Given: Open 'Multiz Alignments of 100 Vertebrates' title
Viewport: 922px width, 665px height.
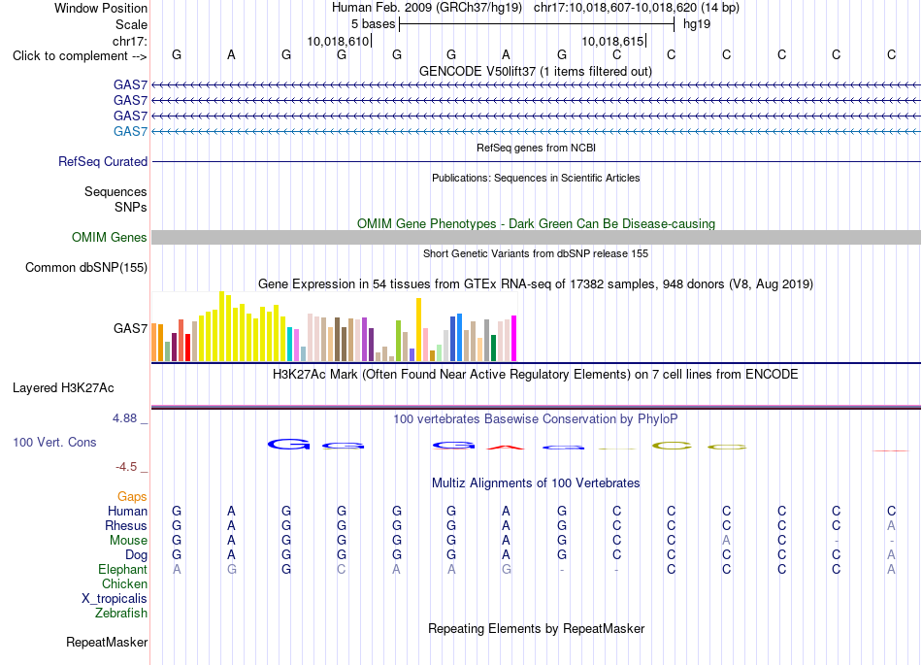Looking at the screenshot, I should point(536,483).
